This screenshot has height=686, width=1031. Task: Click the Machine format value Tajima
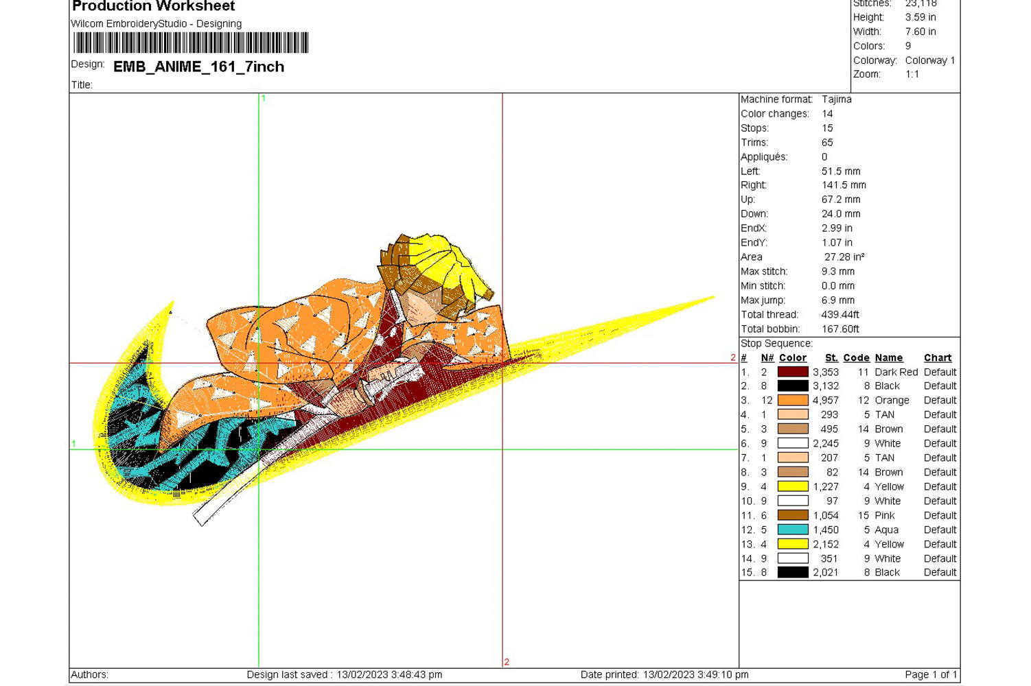coord(837,99)
